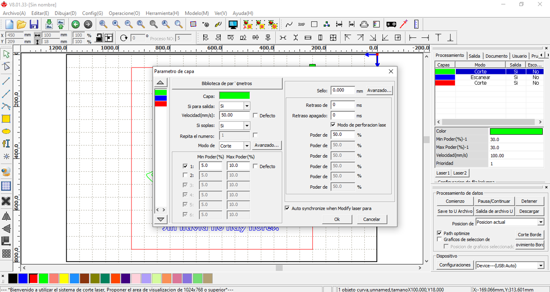The width and height of the screenshot is (550, 292).
Task: Switch to the Laser2 tab
Action: tap(460, 173)
